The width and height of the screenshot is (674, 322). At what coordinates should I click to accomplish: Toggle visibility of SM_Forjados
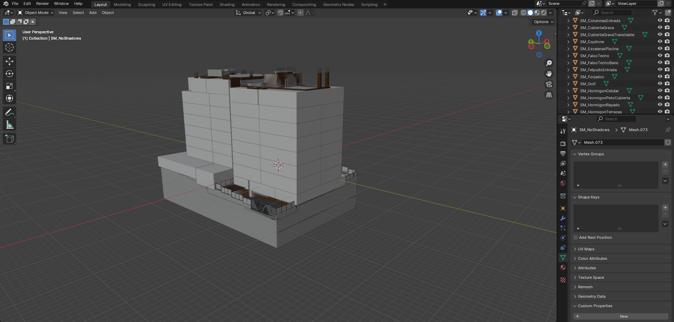660,76
